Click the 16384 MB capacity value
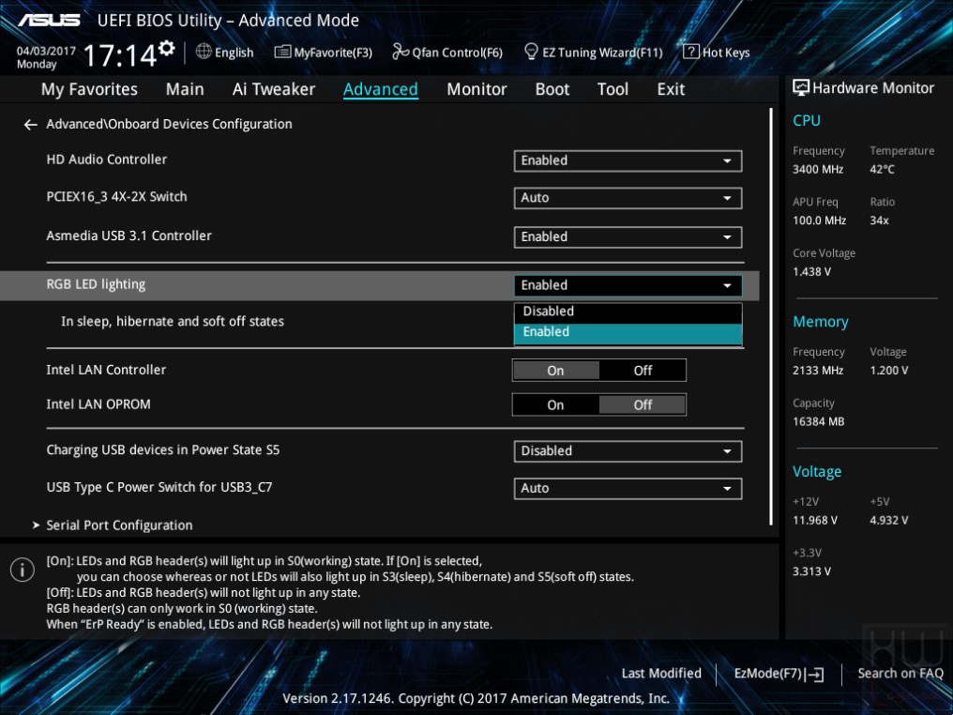The width and height of the screenshot is (953, 715). [x=818, y=421]
